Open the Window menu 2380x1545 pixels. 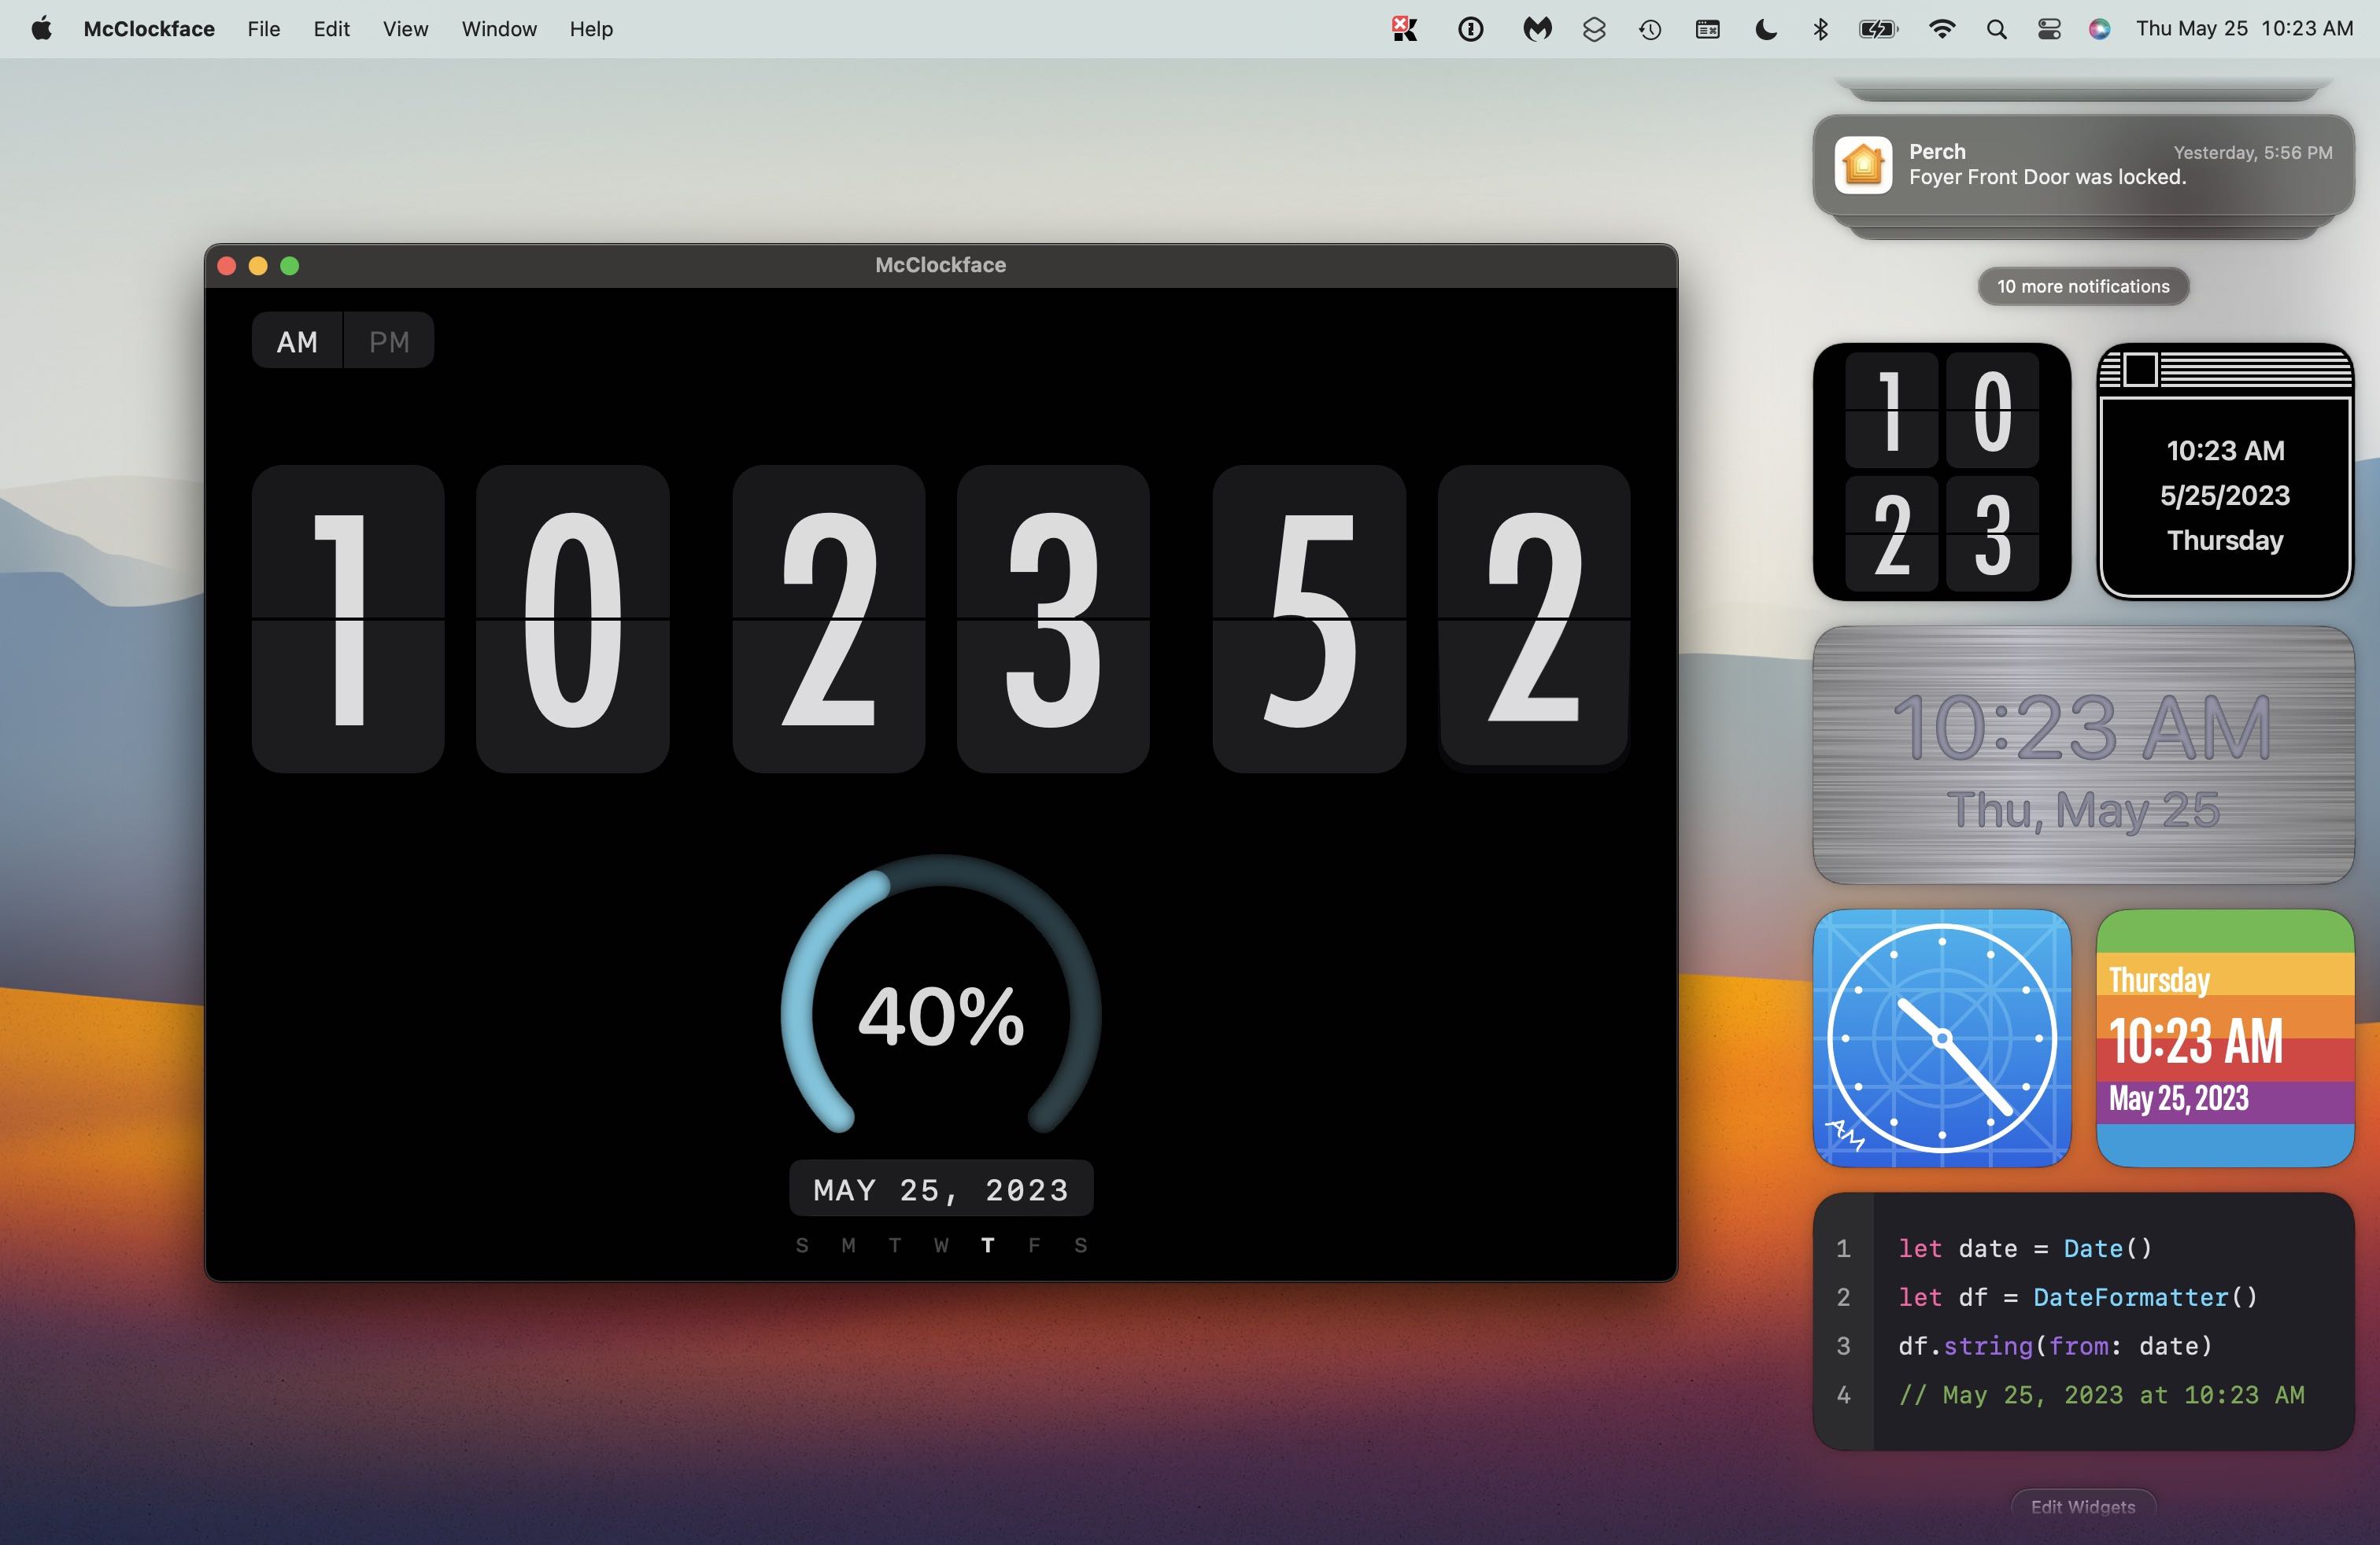click(499, 29)
